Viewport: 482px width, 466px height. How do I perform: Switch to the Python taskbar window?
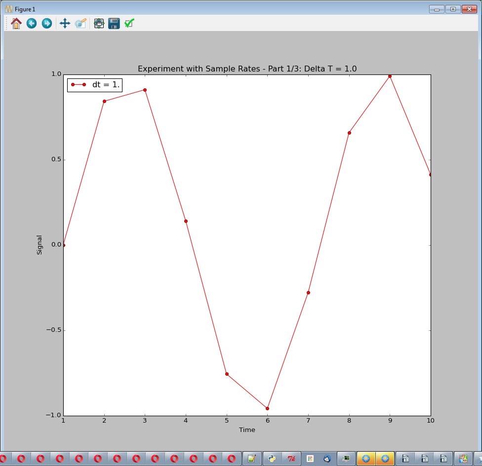(272, 459)
